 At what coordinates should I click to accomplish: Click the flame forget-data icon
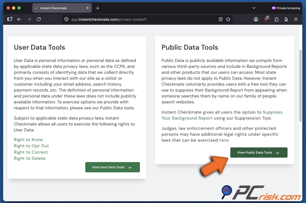(x=286, y=19)
